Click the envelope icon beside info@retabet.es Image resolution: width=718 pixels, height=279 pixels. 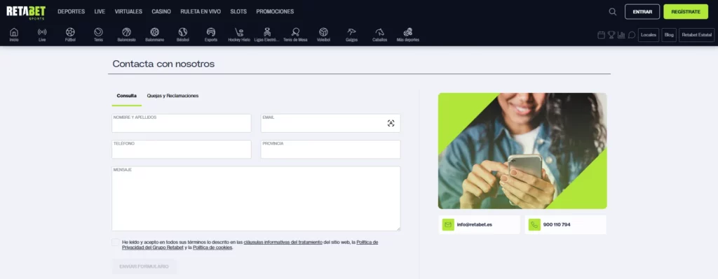click(448, 224)
